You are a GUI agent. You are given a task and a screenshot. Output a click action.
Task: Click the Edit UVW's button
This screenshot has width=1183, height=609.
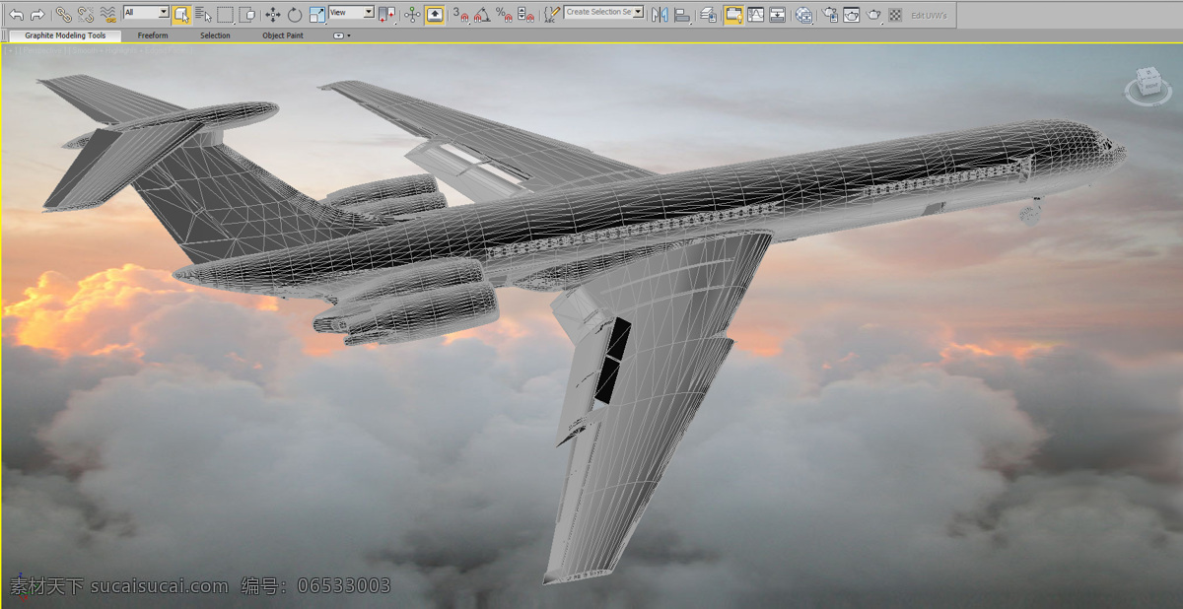click(x=929, y=15)
